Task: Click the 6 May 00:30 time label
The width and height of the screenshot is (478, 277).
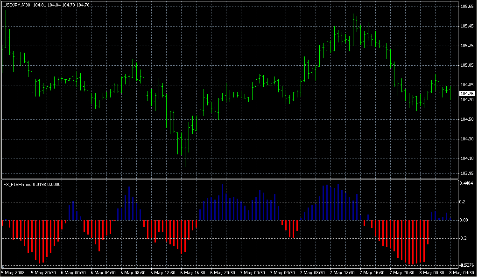Action: pos(73,273)
